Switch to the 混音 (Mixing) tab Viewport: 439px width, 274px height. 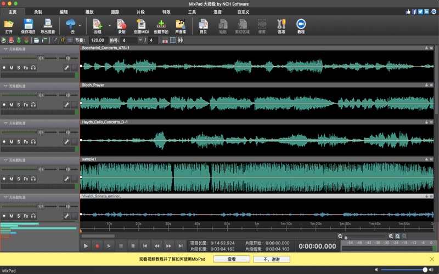pyautogui.click(x=217, y=11)
